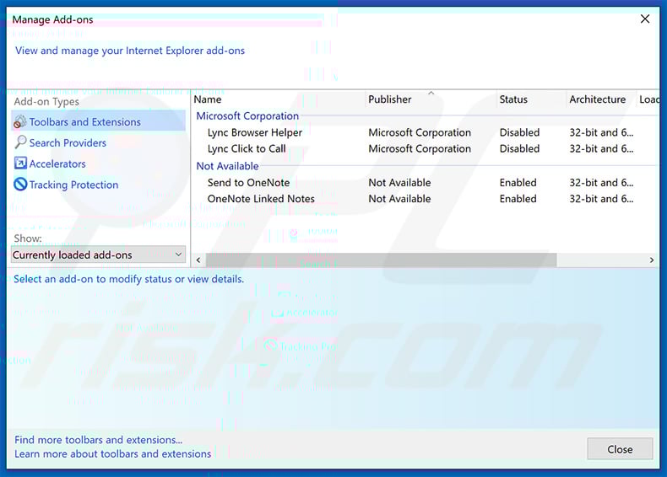Expand the Currently loaded add-ons dropdown
Image resolution: width=667 pixels, height=477 pixels.
tap(98, 255)
